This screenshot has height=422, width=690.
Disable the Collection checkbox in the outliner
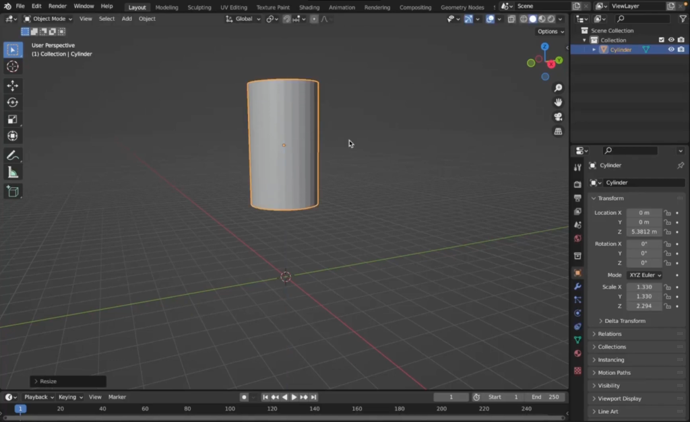[661, 40]
